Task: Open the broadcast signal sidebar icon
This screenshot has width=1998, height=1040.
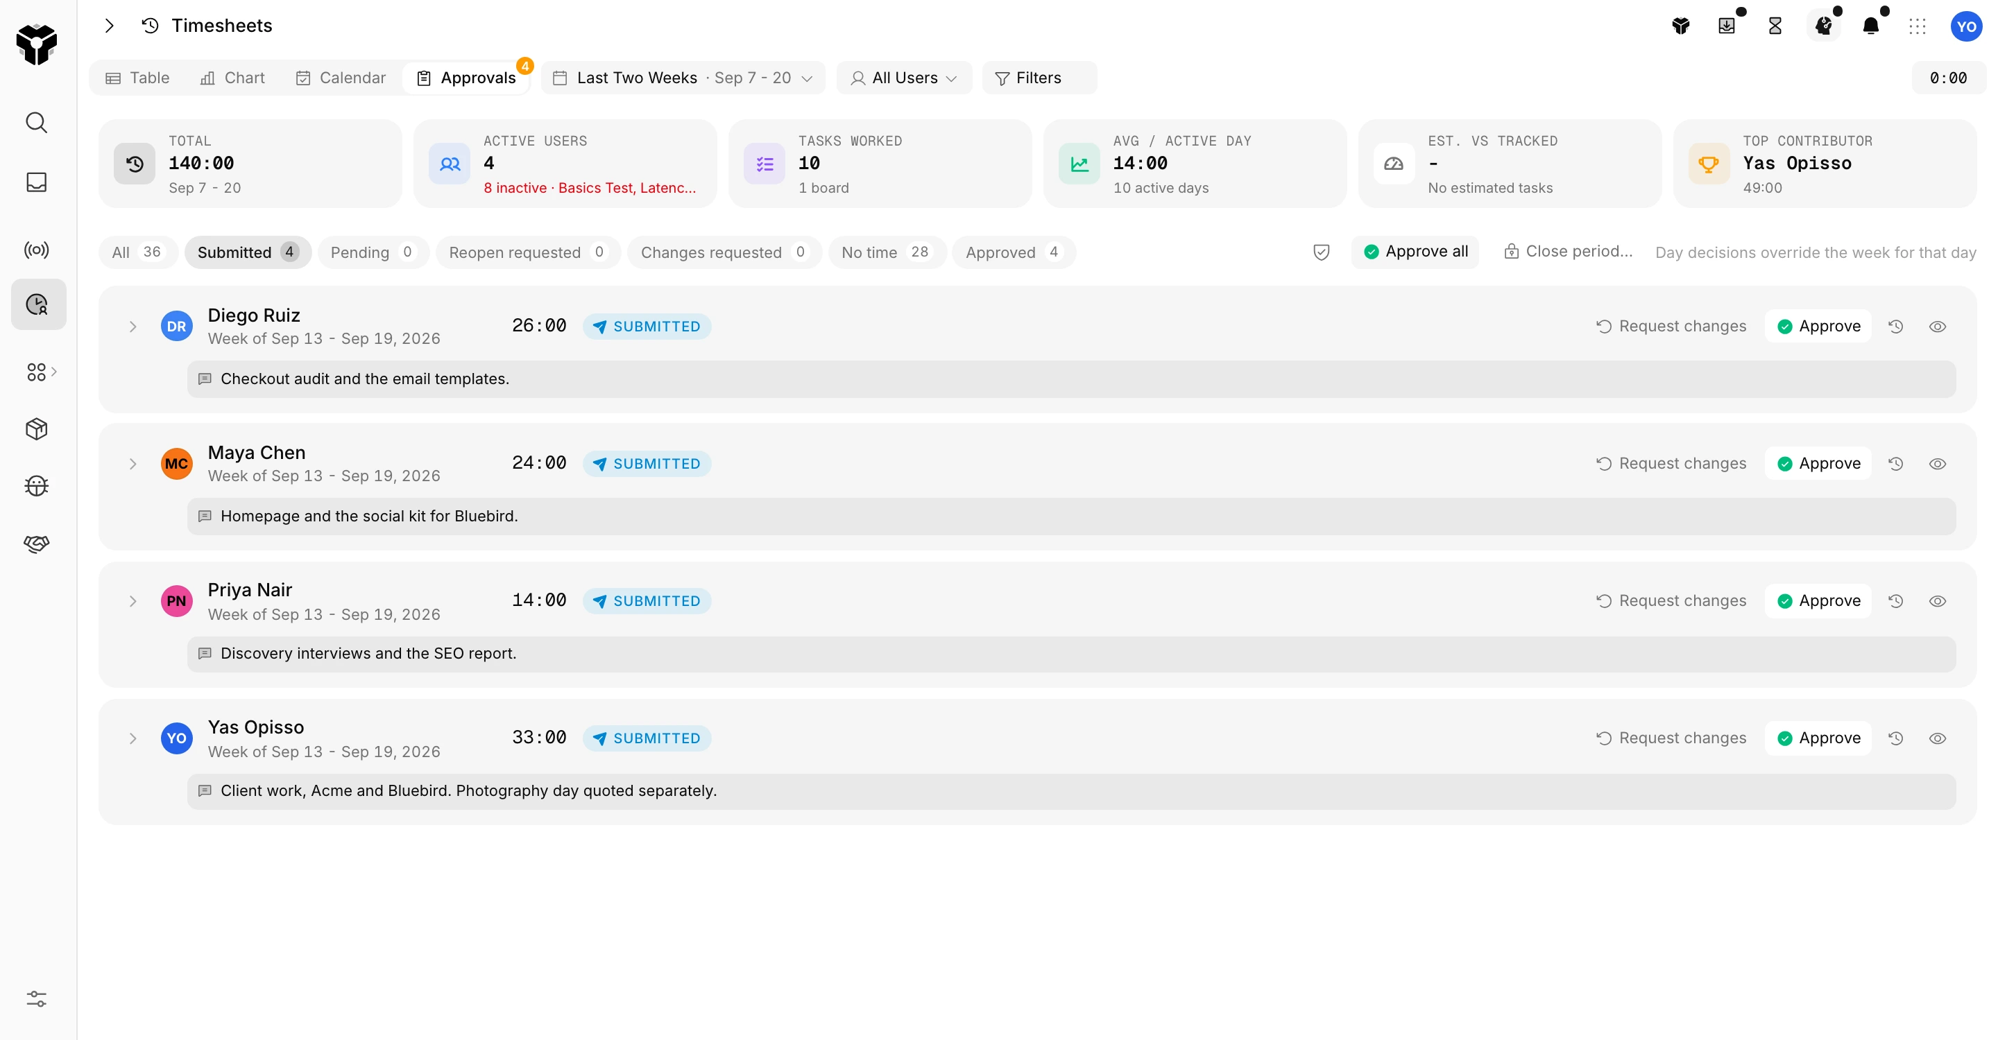Action: pyautogui.click(x=37, y=250)
